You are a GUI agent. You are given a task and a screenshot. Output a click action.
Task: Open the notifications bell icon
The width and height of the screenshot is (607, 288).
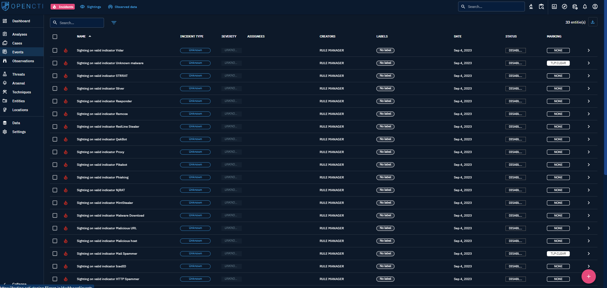(585, 7)
